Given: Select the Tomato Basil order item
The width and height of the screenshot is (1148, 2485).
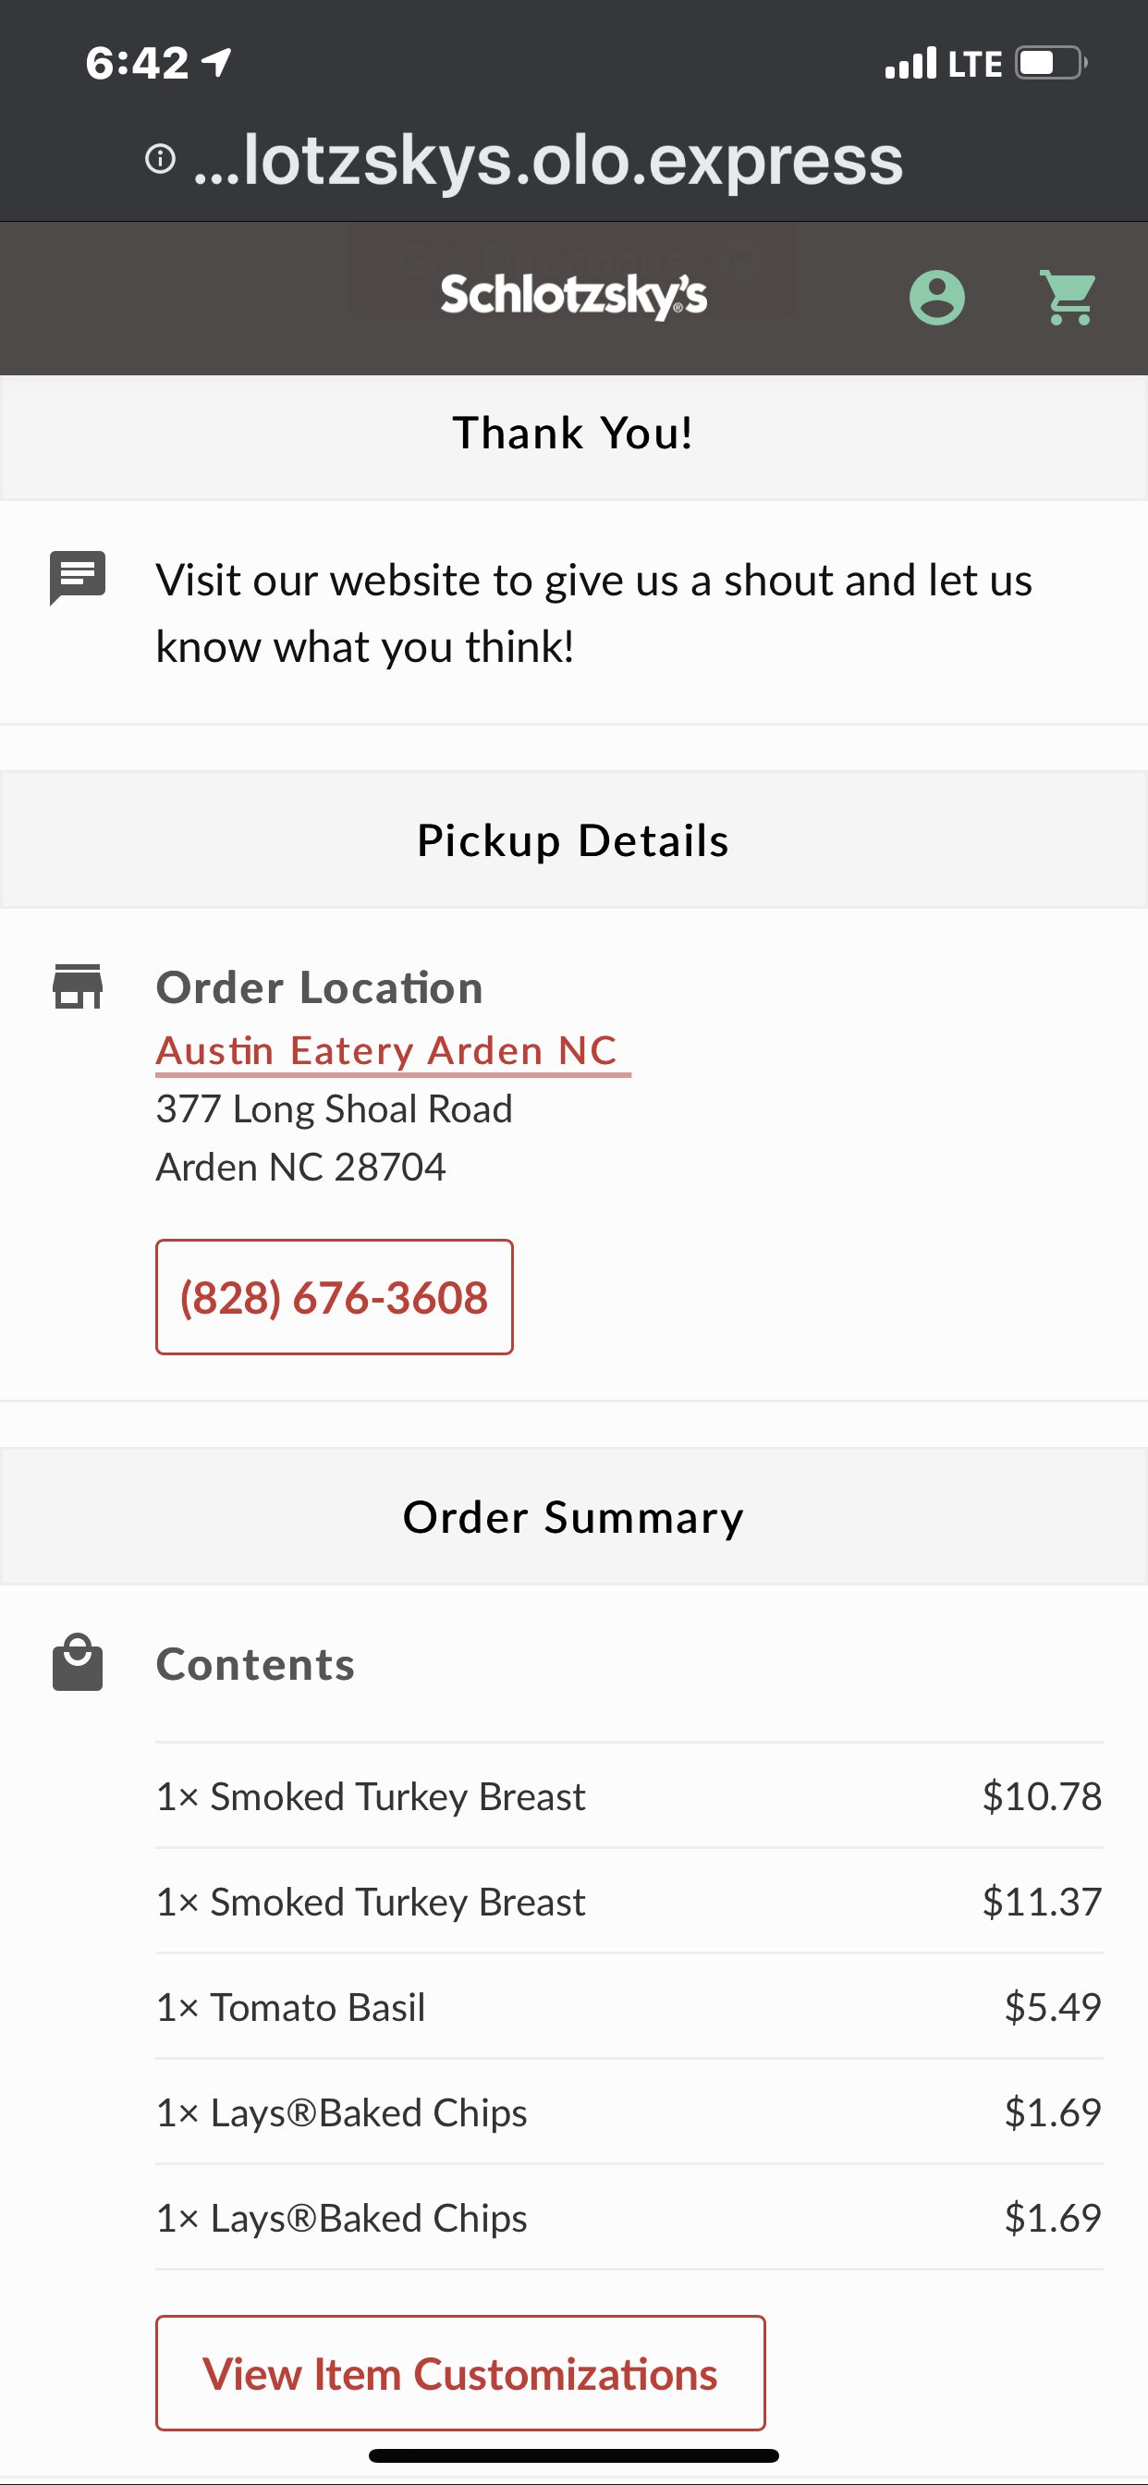Looking at the screenshot, I should 628,2006.
